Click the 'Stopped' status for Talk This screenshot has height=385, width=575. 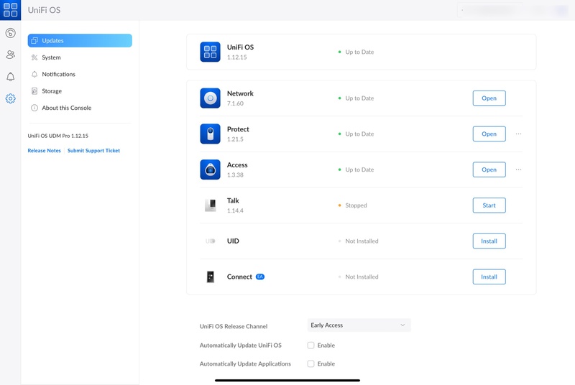pyautogui.click(x=356, y=205)
